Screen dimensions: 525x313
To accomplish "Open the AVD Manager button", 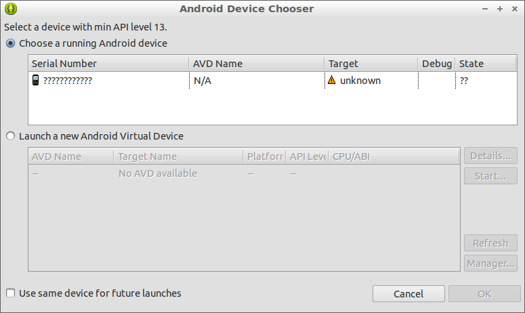I will click(490, 264).
